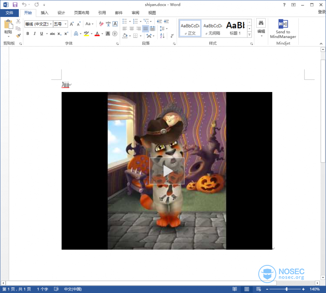Collapse the ribbon with the arrow
Image resolution: width=326 pixels, height=293 pixels.
321,44
